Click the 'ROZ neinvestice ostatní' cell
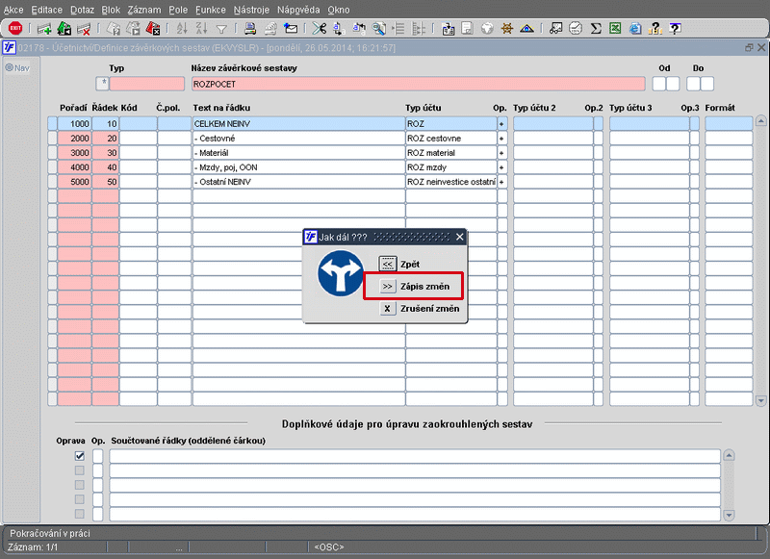 click(450, 182)
